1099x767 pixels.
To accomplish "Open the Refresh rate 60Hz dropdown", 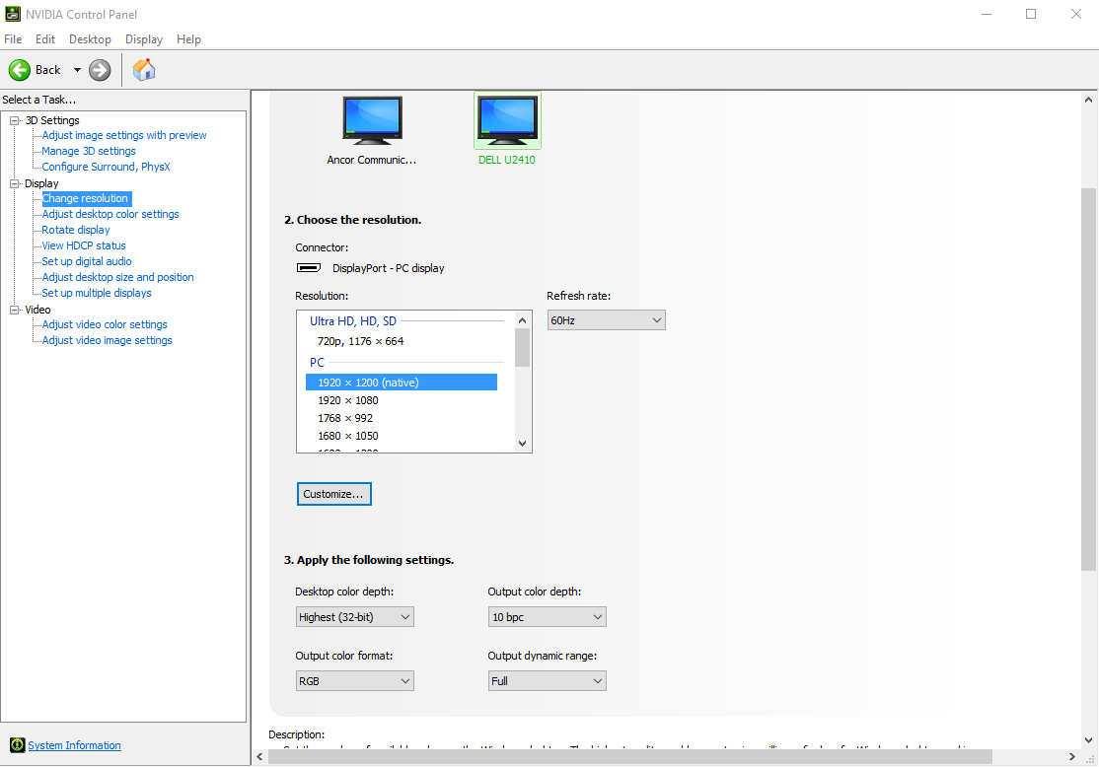I will tap(607, 320).
